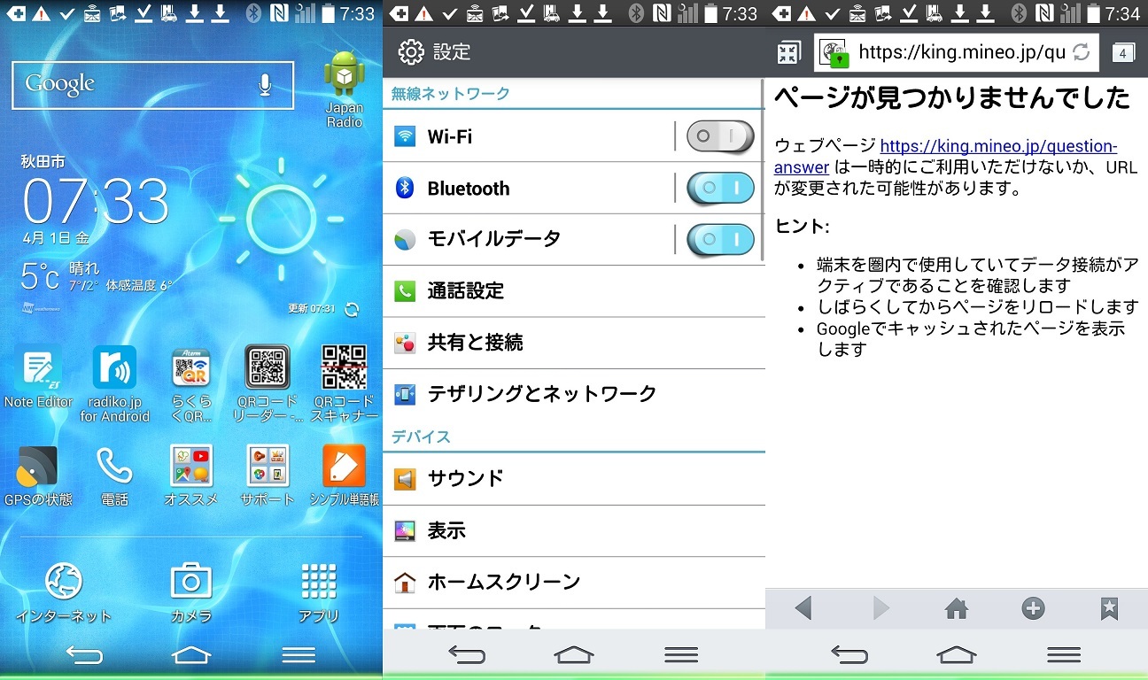Open サウンド settings
Image resolution: width=1148 pixels, height=680 pixels.
coord(573,479)
